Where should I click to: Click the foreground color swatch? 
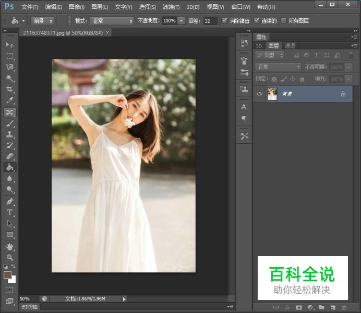[8, 274]
